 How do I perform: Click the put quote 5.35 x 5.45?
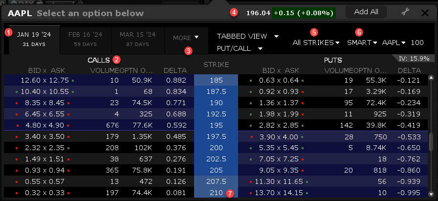pyautogui.click(x=279, y=148)
